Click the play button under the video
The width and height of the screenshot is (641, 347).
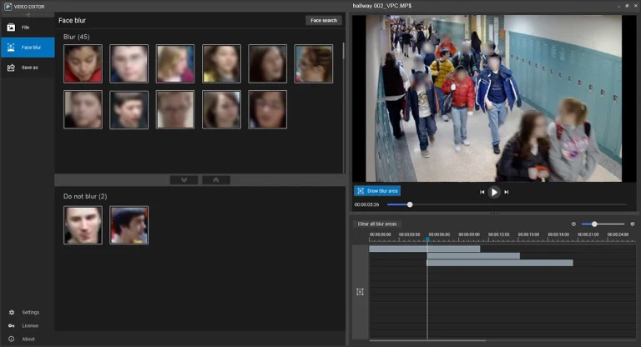click(494, 192)
